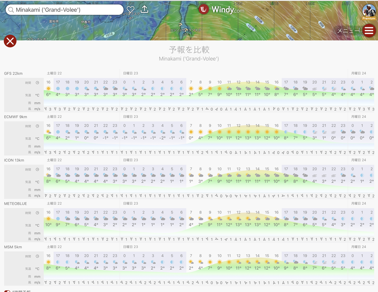Select GFS moon icon at Saturday 17:00

(58, 88)
